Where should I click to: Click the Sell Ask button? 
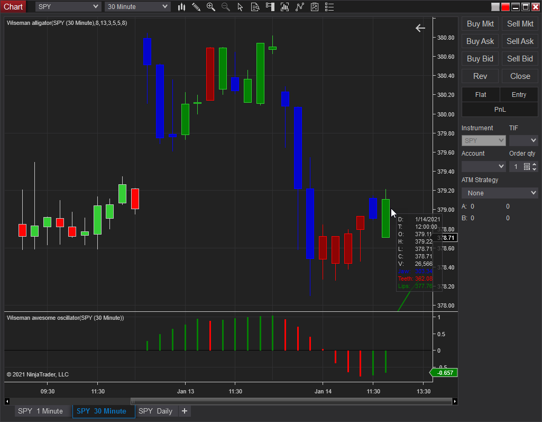click(x=520, y=41)
